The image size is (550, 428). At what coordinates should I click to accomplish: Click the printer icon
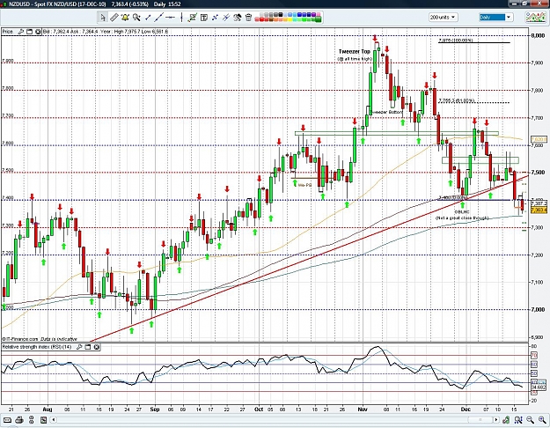(19, 419)
